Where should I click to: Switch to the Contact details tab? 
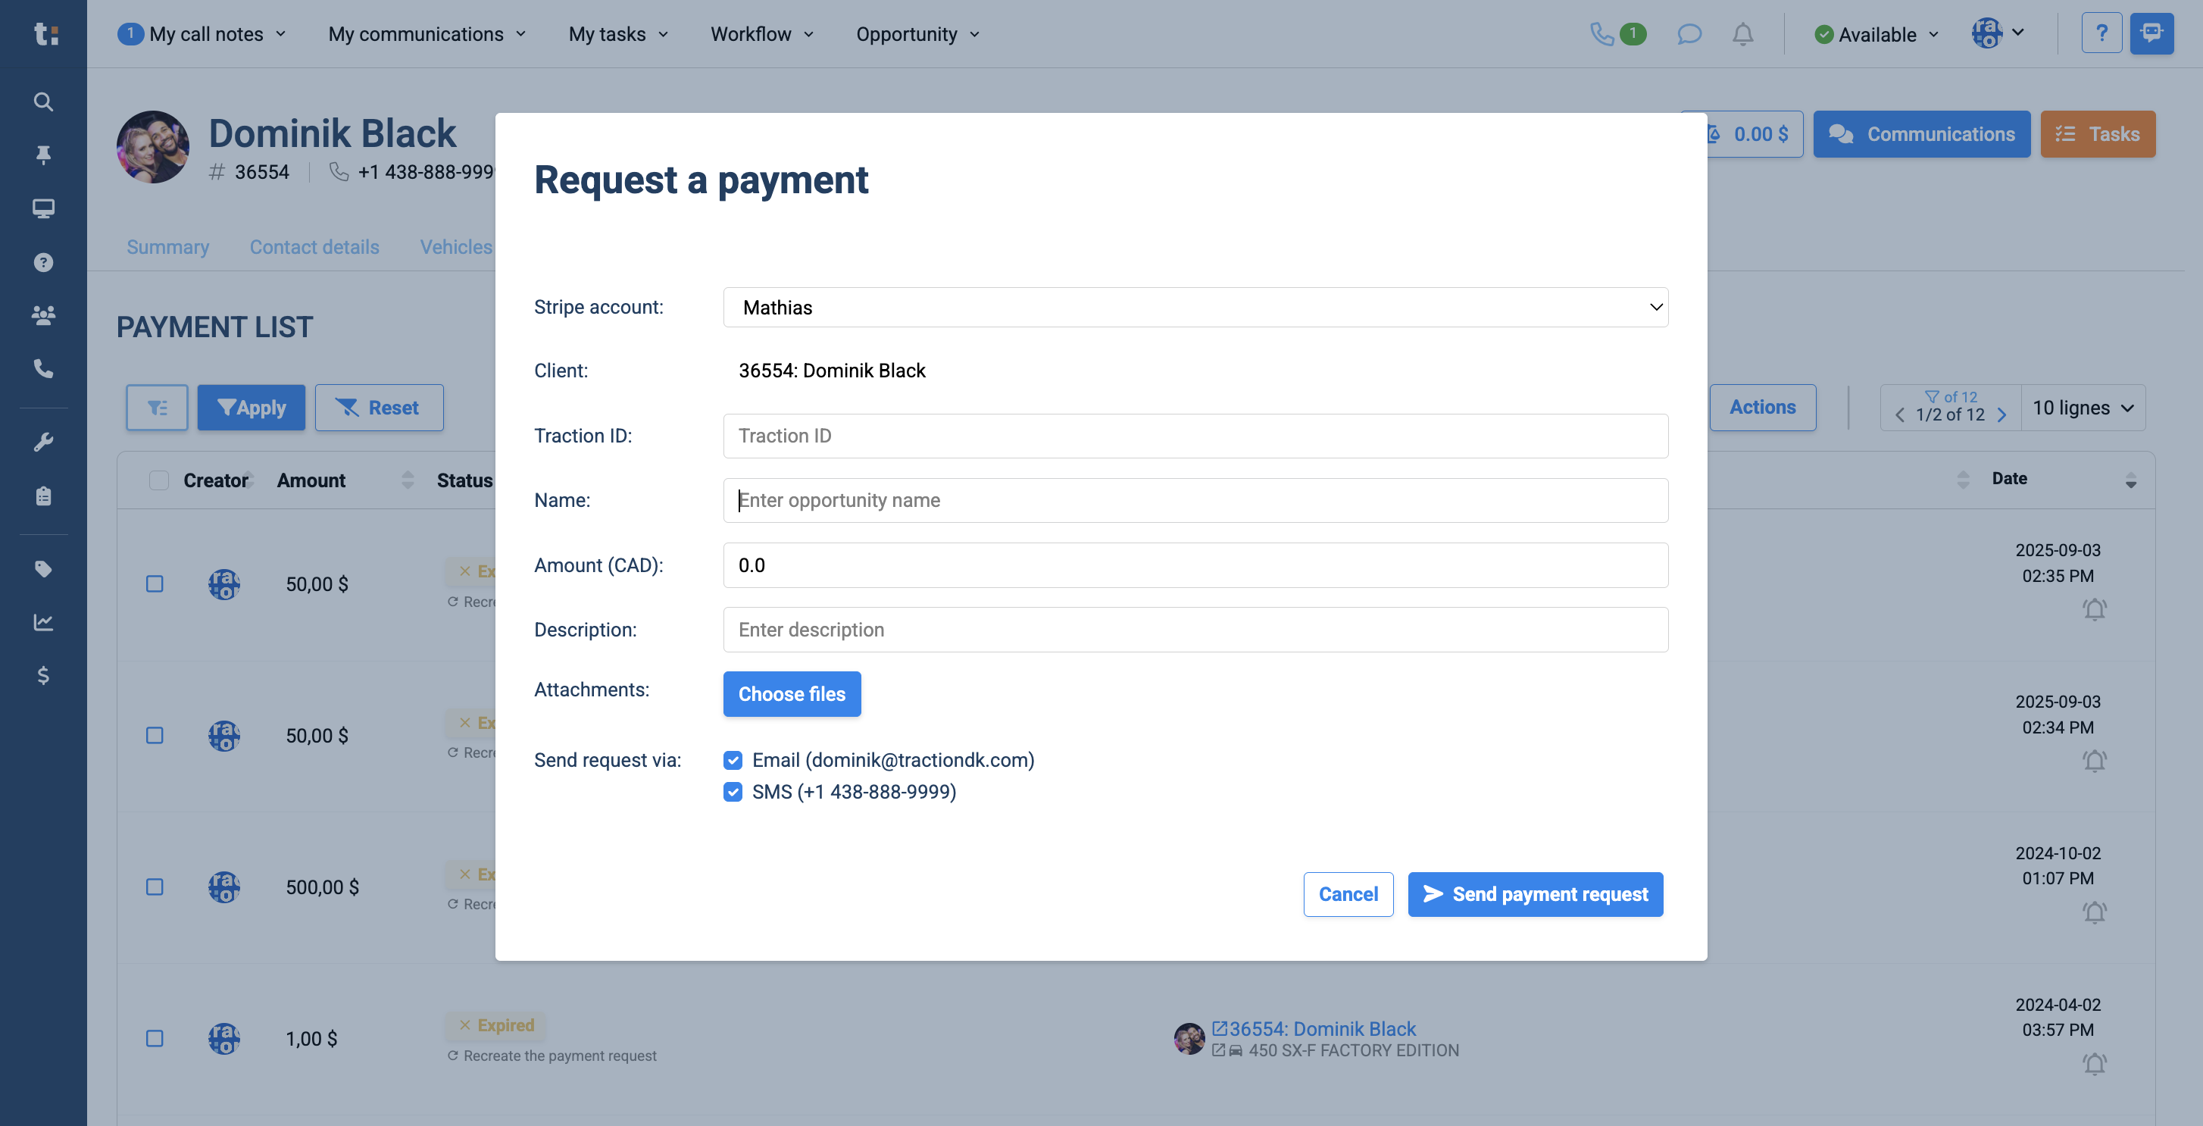pos(314,247)
